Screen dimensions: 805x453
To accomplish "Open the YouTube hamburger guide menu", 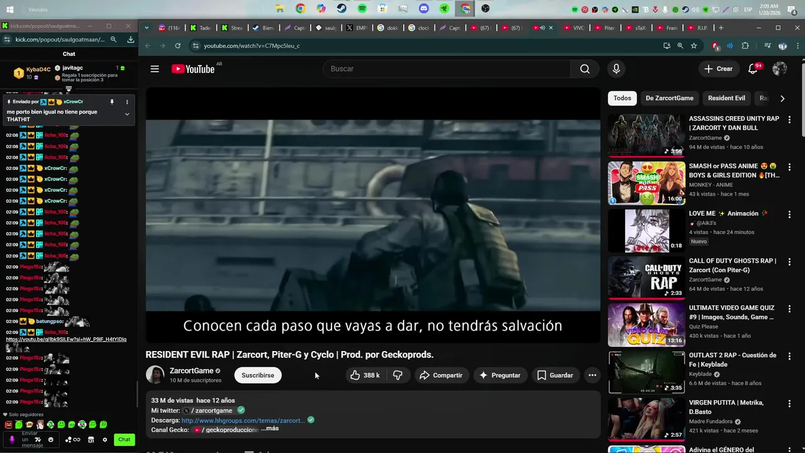I will point(155,69).
